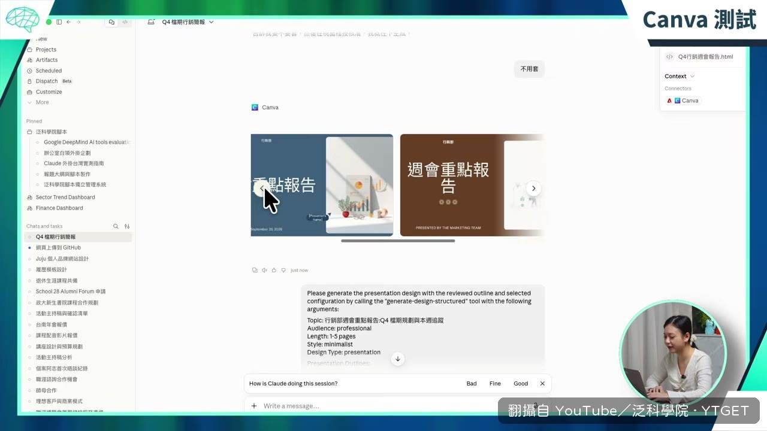767x431 pixels.
Task: Copy the Canva response
Action: click(255, 271)
